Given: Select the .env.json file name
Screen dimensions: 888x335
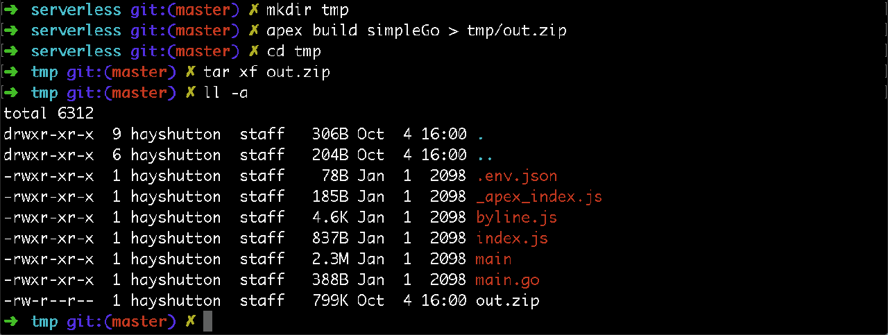Looking at the screenshot, I should [516, 176].
